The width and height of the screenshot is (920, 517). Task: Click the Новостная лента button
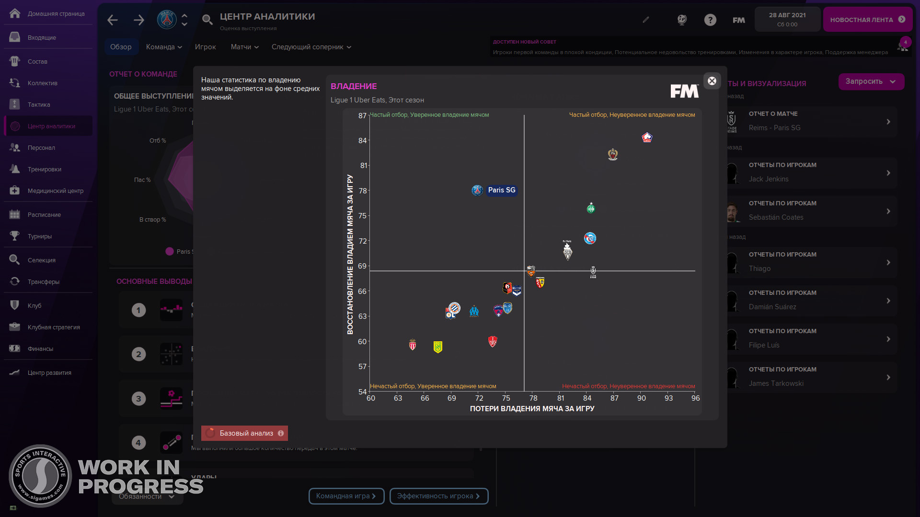tap(867, 20)
